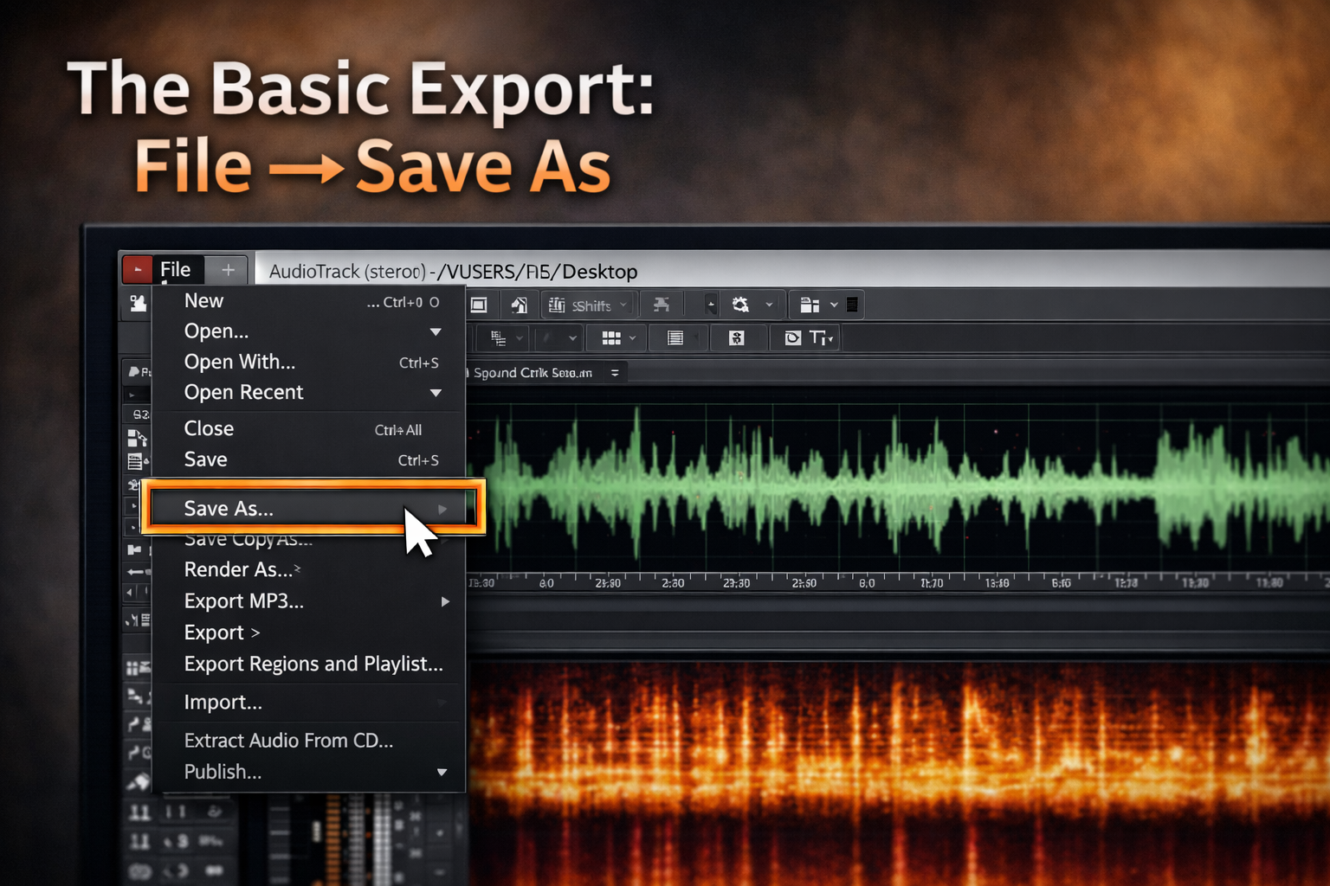The image size is (1330, 886).
Task: Click the green waveform in the audio track
Action: coord(866,485)
